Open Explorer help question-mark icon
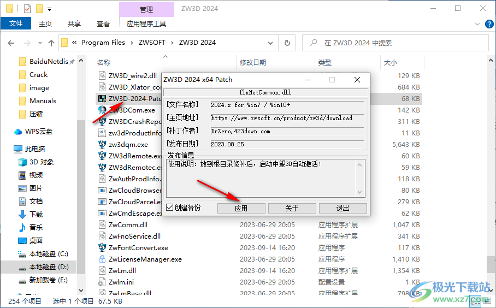The width and height of the screenshot is (496, 308). 489,24
